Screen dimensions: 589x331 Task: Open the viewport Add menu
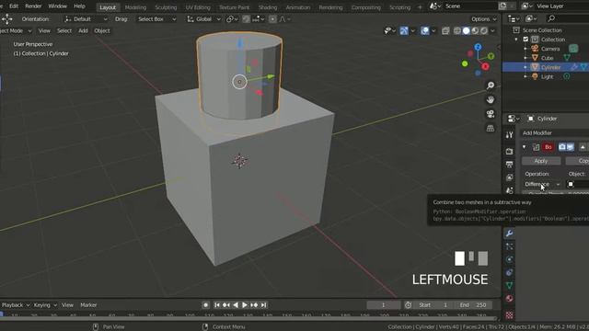tap(83, 30)
